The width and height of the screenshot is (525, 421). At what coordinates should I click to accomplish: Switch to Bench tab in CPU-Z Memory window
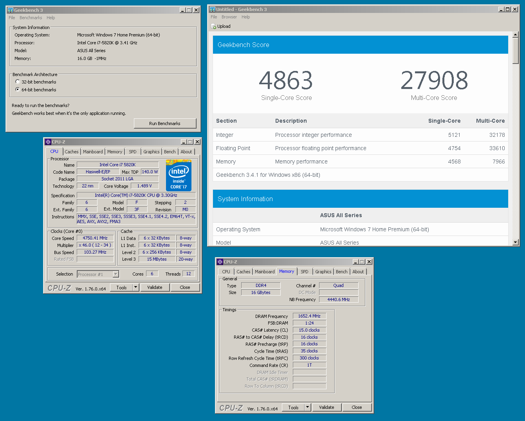tap(342, 272)
